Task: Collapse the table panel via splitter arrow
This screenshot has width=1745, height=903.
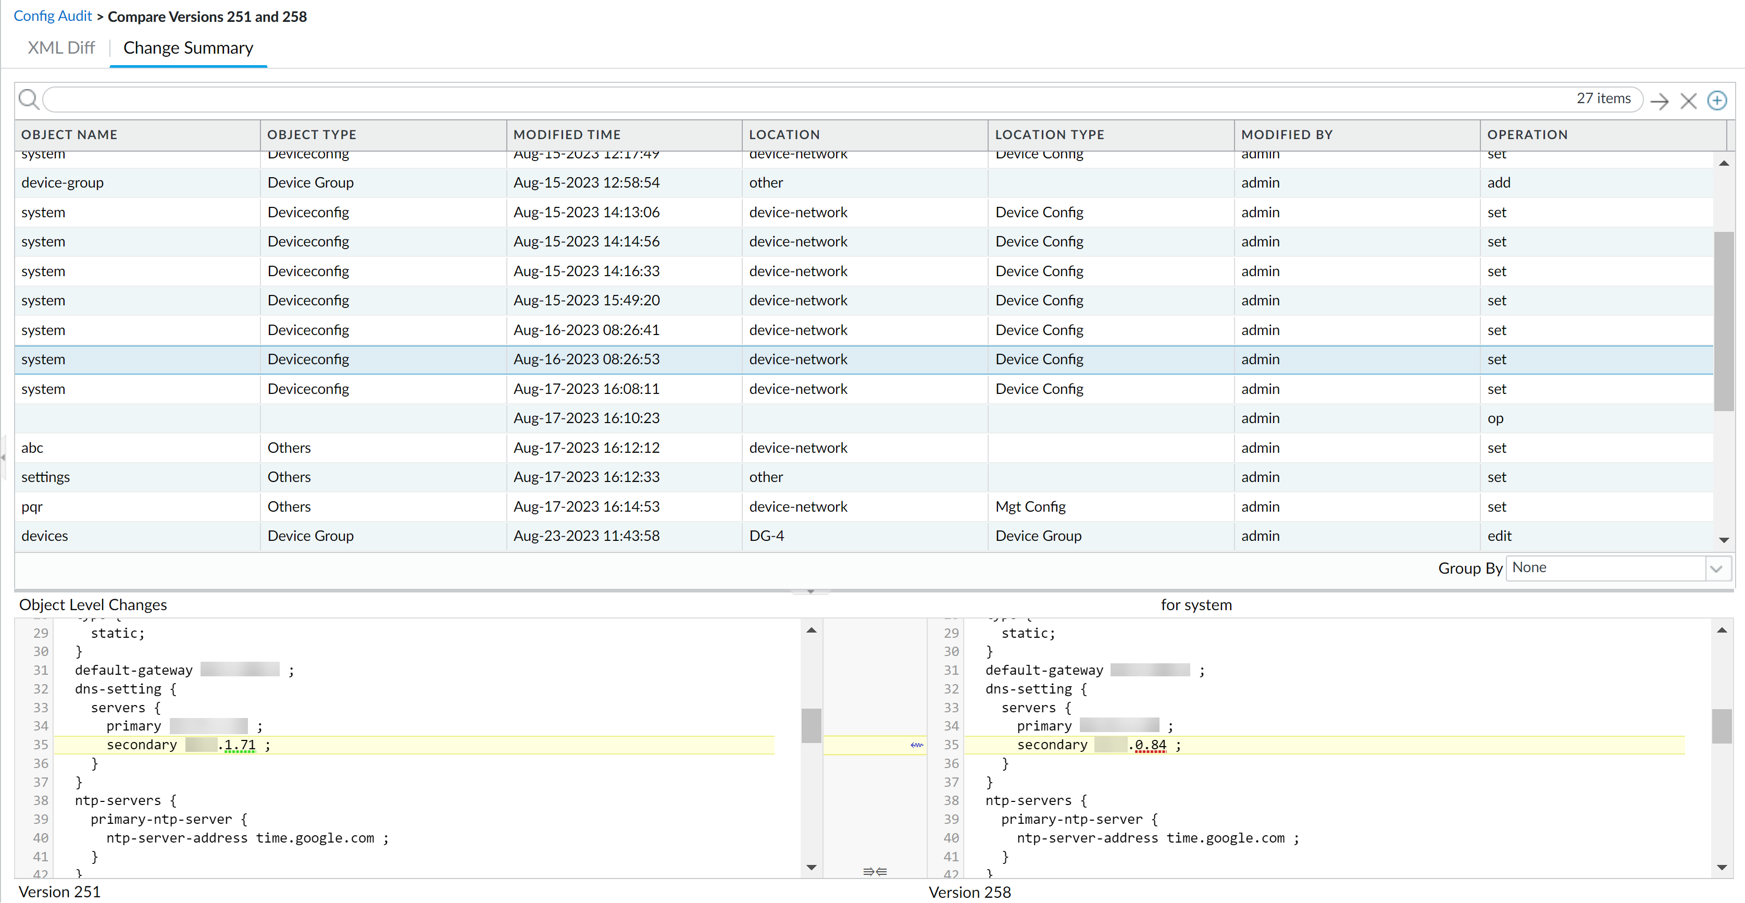Action: pos(810,591)
